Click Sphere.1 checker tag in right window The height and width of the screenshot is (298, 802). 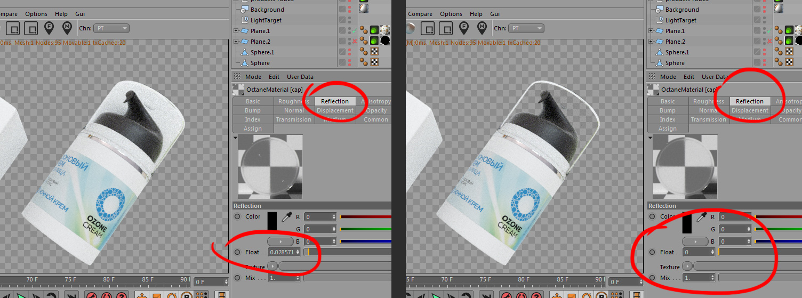tap(789, 52)
